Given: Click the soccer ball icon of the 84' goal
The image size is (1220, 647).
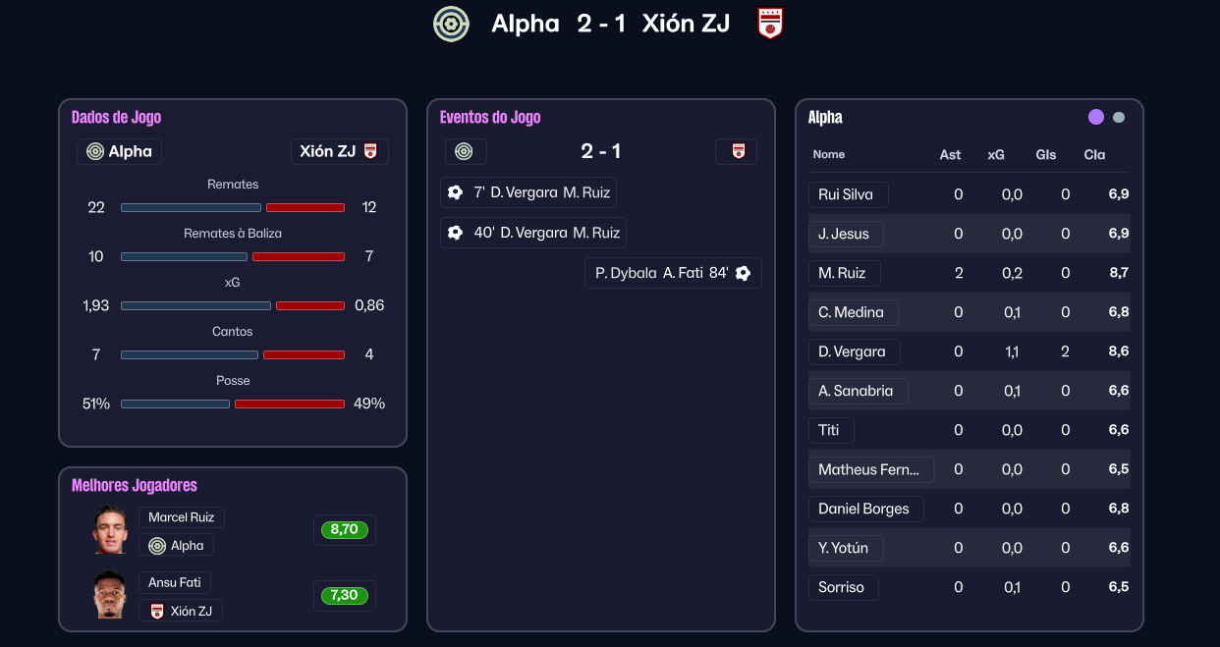Looking at the screenshot, I should tap(743, 273).
